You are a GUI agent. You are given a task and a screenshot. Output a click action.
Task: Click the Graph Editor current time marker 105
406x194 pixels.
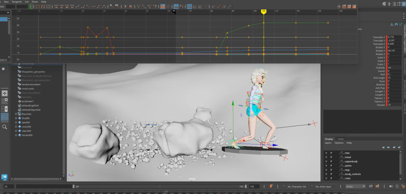264,11
